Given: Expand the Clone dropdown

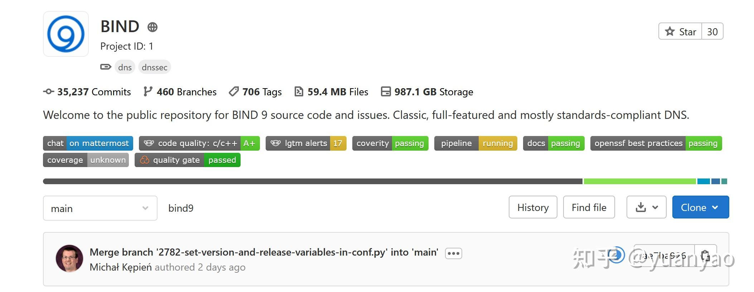Looking at the screenshot, I should [x=700, y=207].
